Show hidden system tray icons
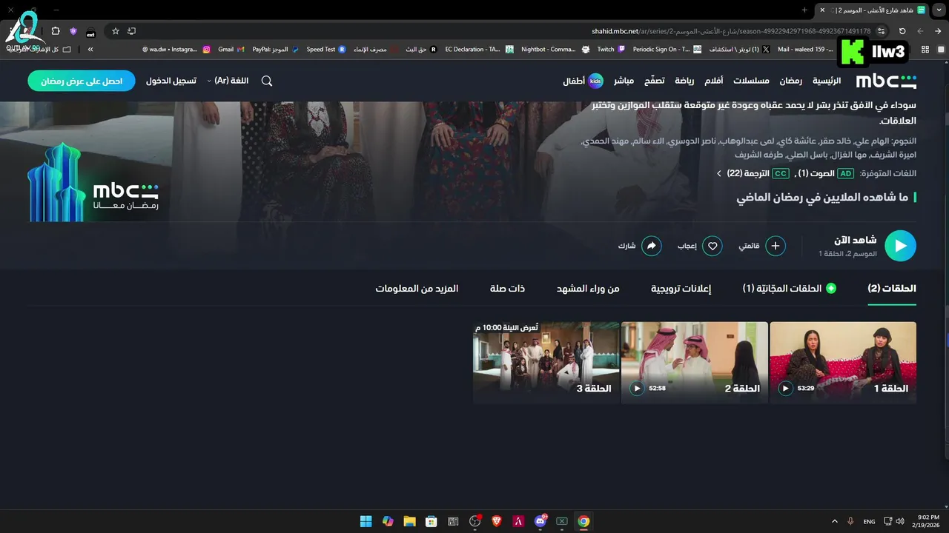This screenshot has width=949, height=533. click(x=835, y=521)
